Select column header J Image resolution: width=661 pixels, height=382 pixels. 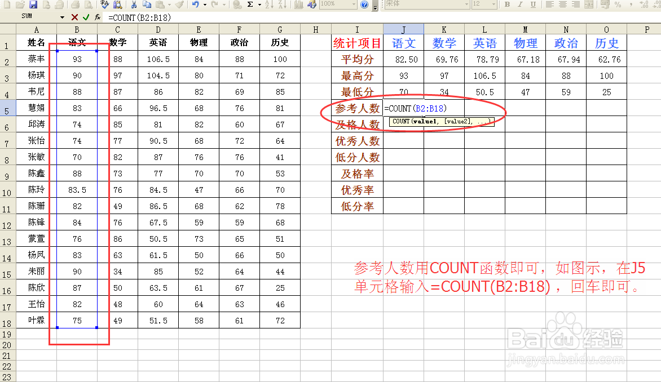tap(403, 29)
